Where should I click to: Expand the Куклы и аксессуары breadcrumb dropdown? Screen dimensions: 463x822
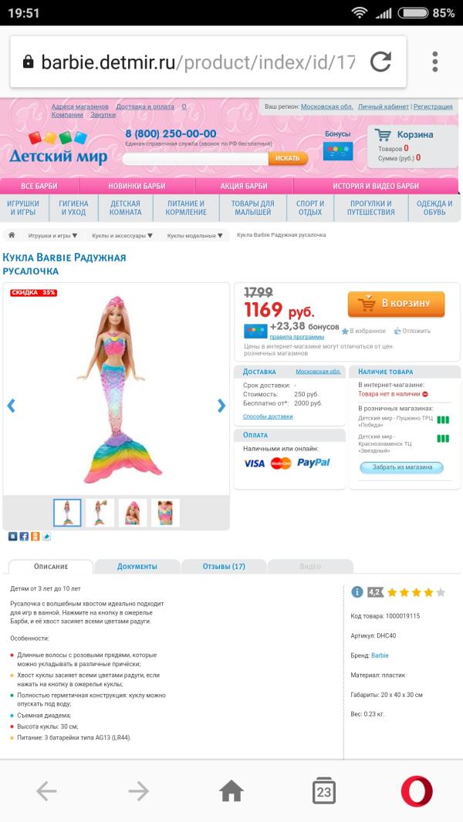122,236
